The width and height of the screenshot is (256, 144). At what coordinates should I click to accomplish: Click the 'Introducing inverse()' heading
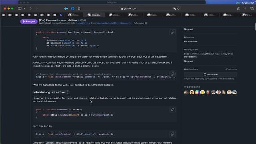pyautogui.click(x=51, y=92)
